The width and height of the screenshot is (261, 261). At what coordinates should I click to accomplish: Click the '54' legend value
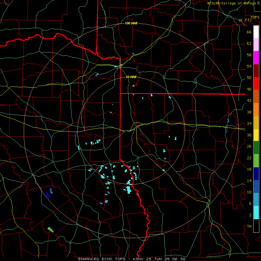click(249, 66)
